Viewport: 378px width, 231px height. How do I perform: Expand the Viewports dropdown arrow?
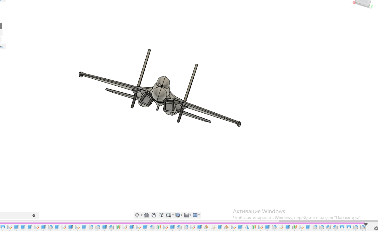point(199,215)
